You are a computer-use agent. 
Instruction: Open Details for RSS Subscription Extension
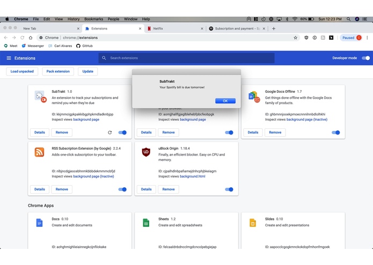pyautogui.click(x=40, y=189)
